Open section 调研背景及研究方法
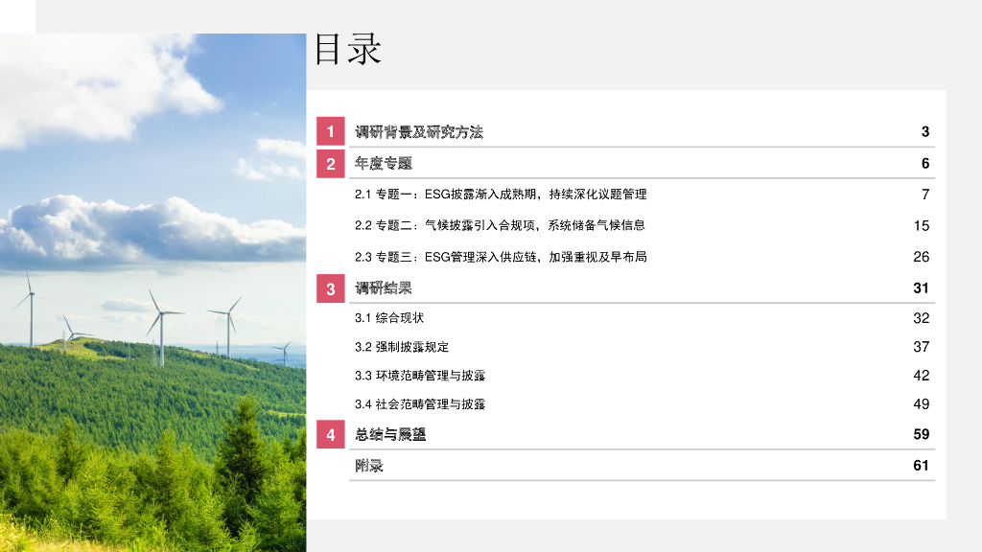The image size is (982, 552). (419, 132)
